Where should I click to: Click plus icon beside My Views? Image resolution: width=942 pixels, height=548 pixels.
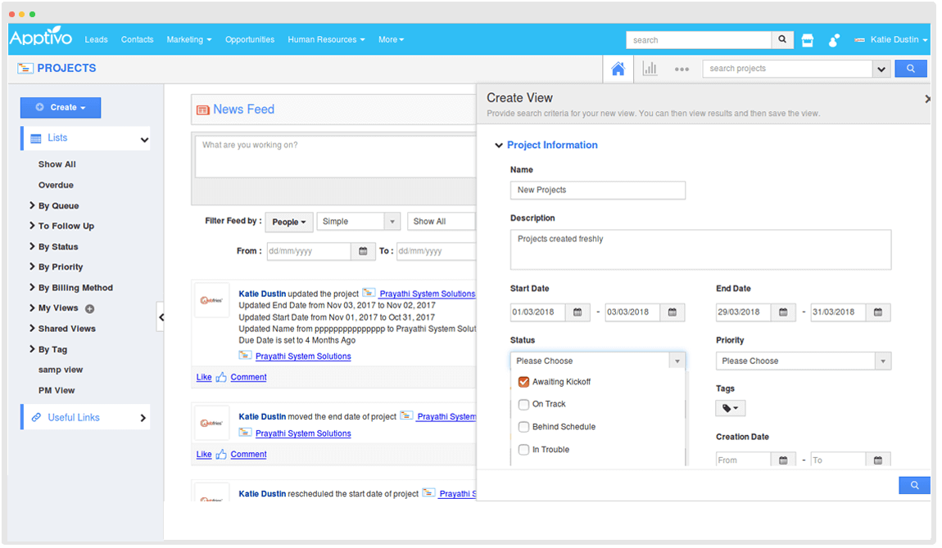[x=90, y=308]
